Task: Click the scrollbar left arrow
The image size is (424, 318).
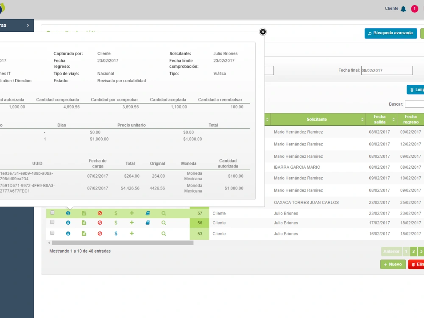Action: click(x=49, y=243)
